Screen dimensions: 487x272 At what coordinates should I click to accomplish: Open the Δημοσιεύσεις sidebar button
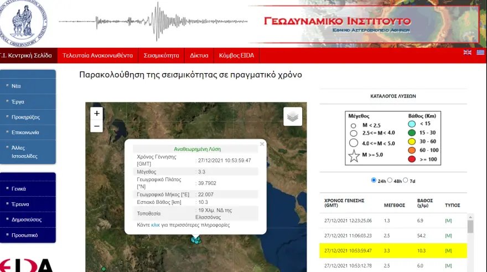coord(28,219)
